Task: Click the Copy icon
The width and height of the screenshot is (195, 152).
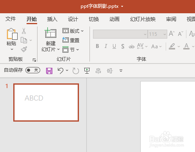Action: (x=24, y=40)
